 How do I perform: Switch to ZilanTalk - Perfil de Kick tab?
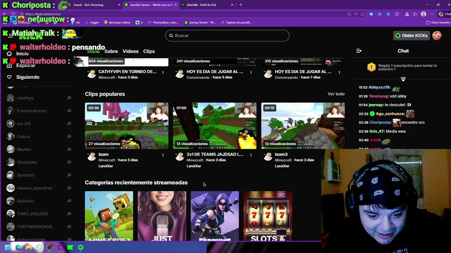click(207, 5)
